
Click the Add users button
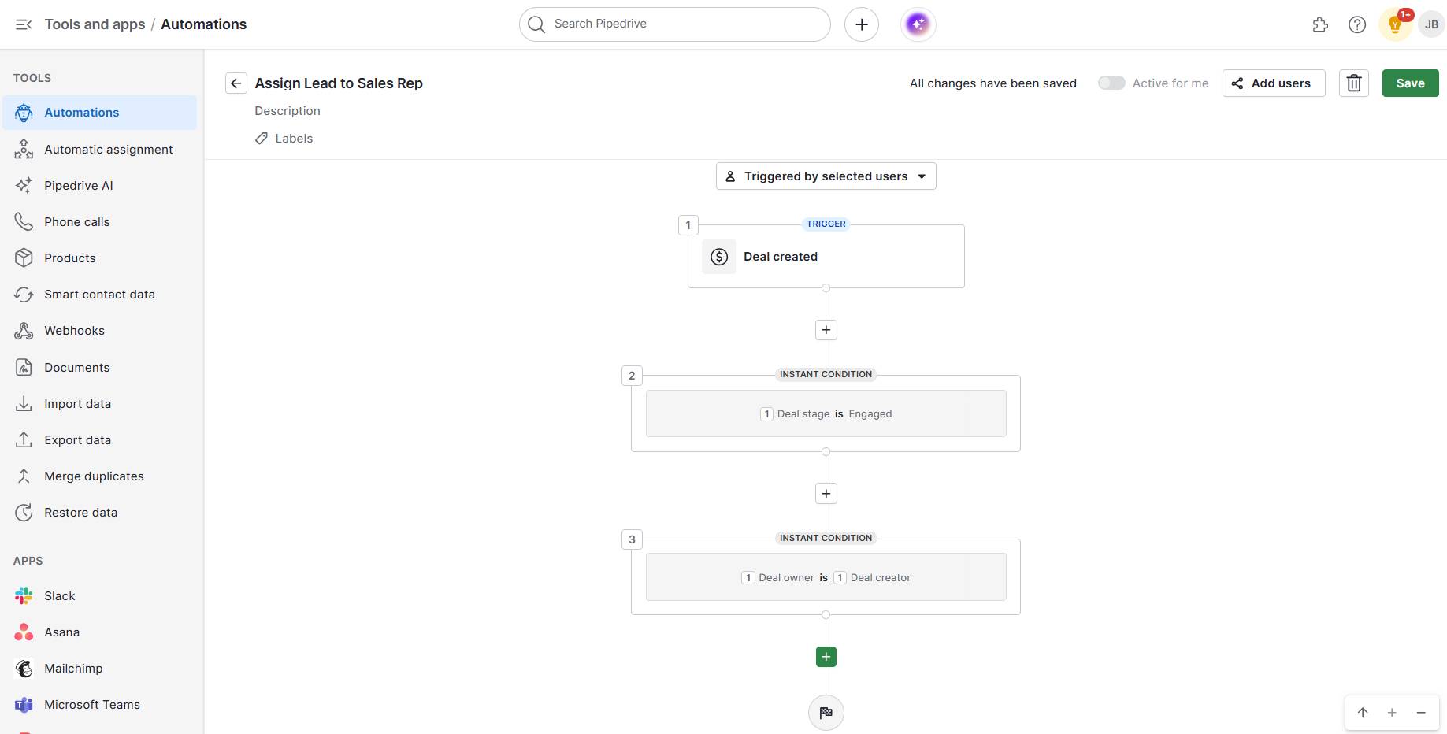pyautogui.click(x=1274, y=83)
